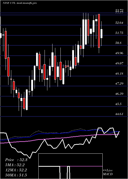Click the tall red candlestick near 53.72 high
128x179 pixels.
[x=99, y=31]
